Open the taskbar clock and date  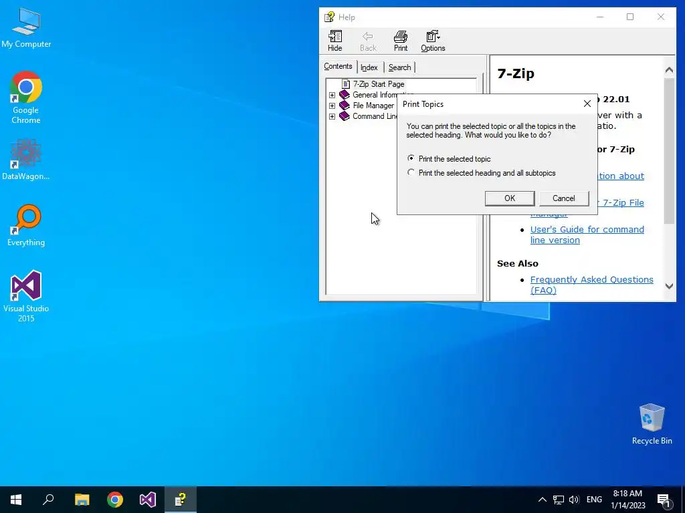coord(627,500)
